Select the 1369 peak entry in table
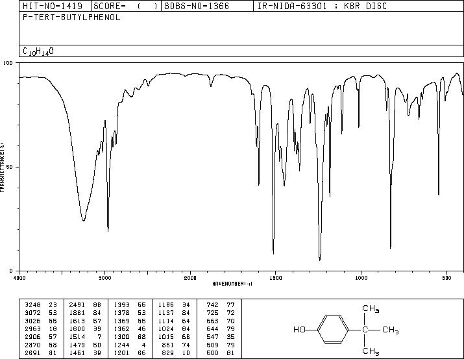The width and height of the screenshot is (464, 359). 130,321
